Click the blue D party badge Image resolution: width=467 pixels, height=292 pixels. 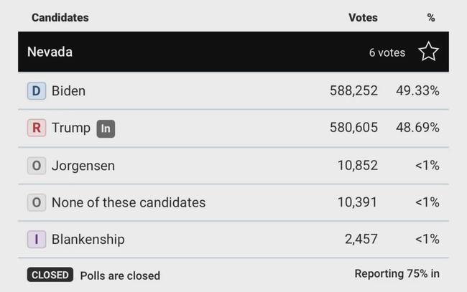[x=36, y=91]
